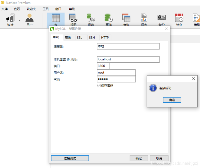Click the 用户名 label

[58, 73]
